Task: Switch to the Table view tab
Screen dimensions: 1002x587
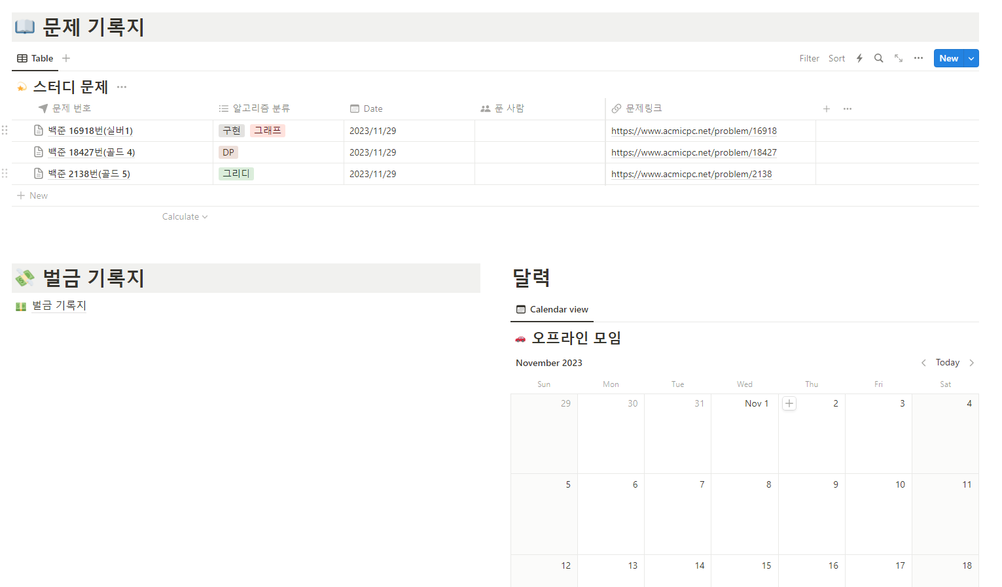Action: point(35,58)
